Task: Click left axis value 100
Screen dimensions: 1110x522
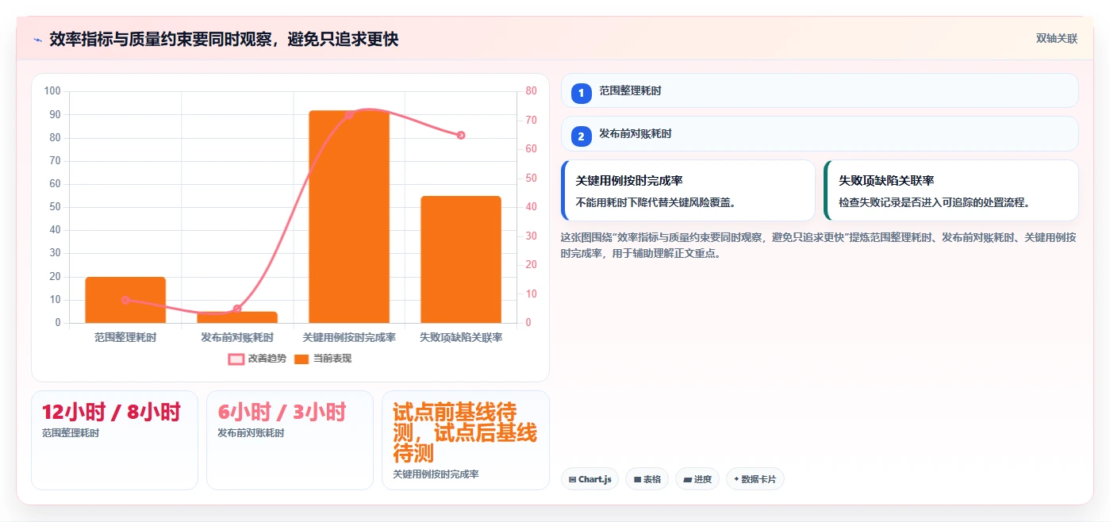Action: 52,91
